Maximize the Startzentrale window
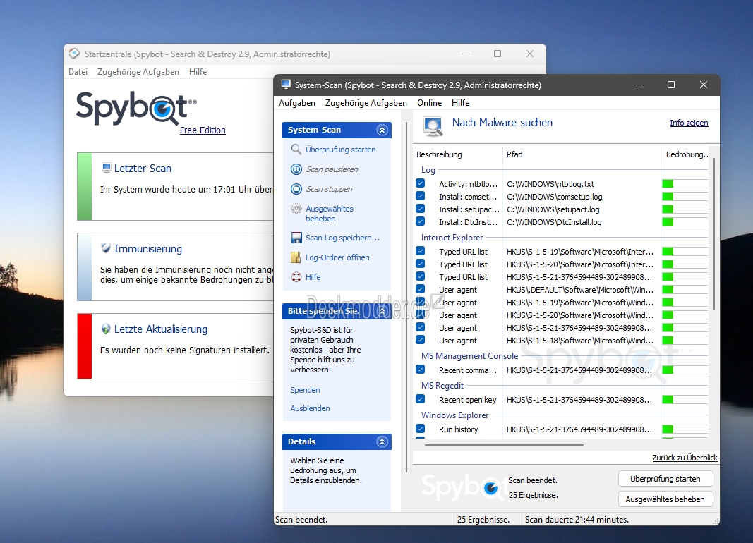 pos(498,54)
